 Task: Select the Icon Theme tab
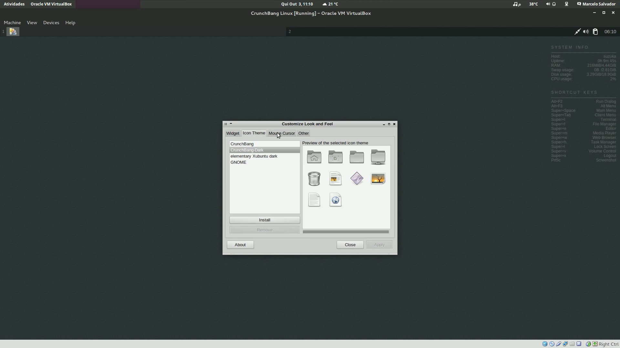tap(254, 133)
